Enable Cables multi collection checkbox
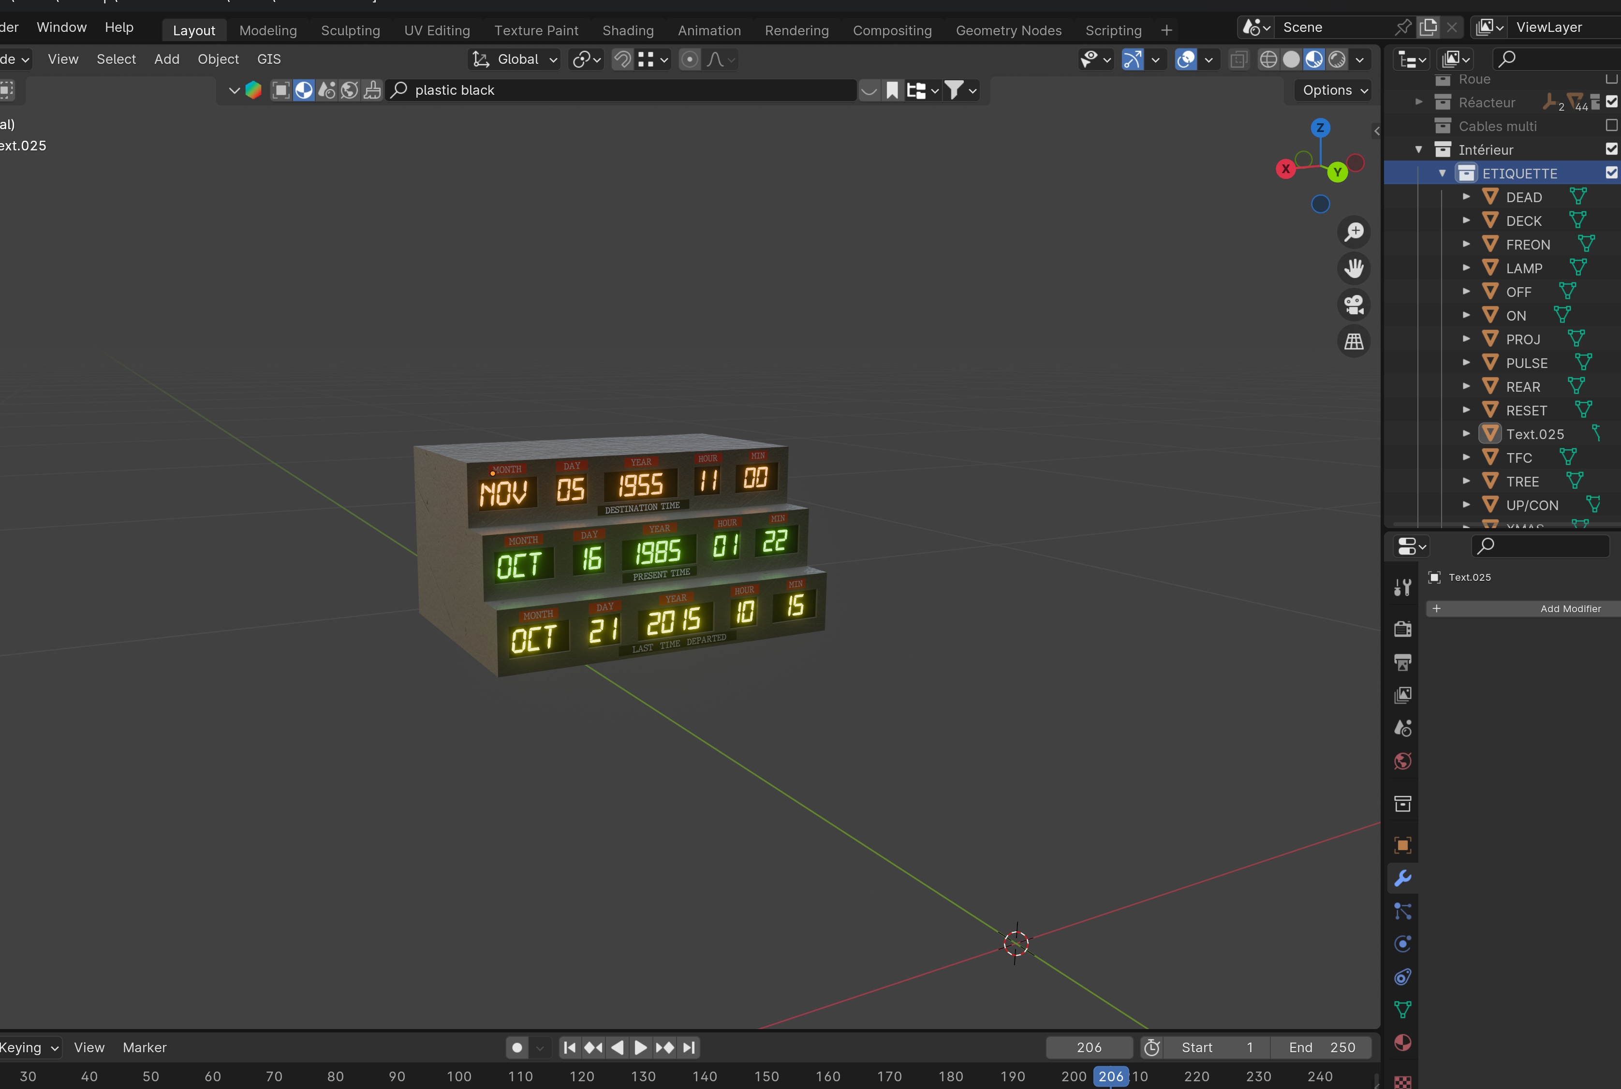The width and height of the screenshot is (1621, 1089). click(1611, 126)
